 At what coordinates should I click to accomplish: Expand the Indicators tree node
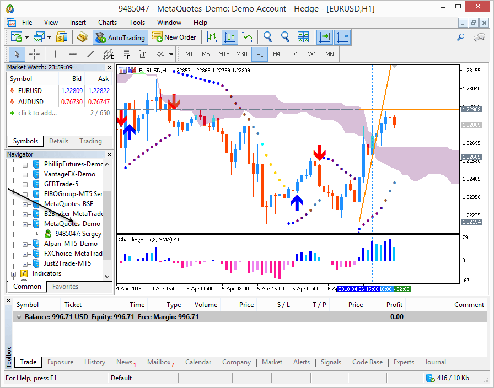tap(13, 274)
